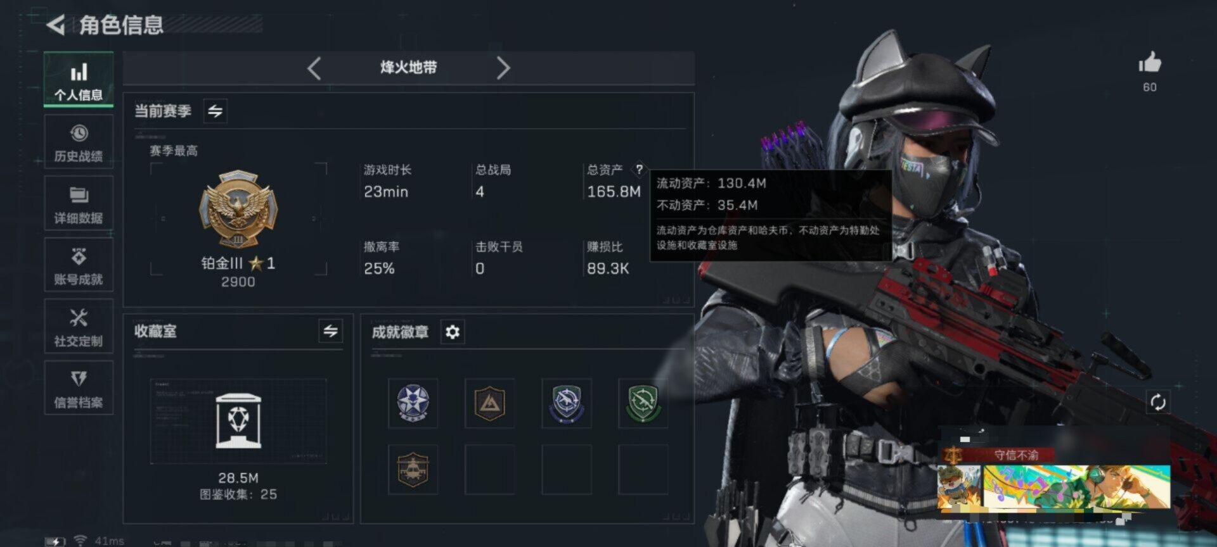Open the collection room display case

238,421
